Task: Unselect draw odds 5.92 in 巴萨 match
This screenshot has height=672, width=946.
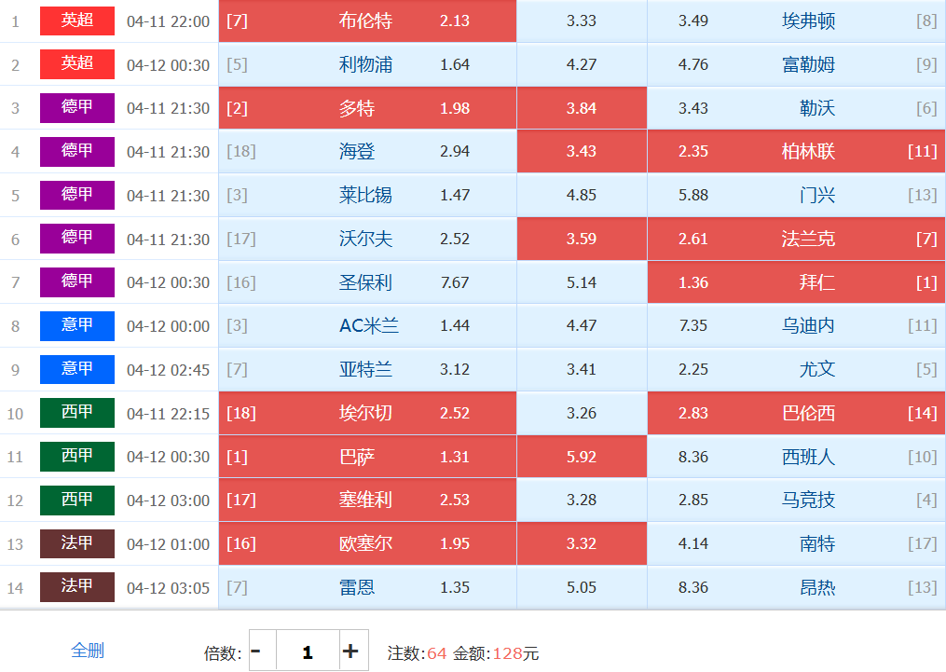Action: [x=582, y=457]
